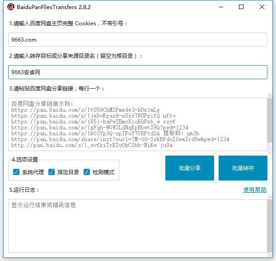Click the window title BaiduPanFilesTransfers 2.8.2
Screen dimensions: 276x261
pos(54,7)
